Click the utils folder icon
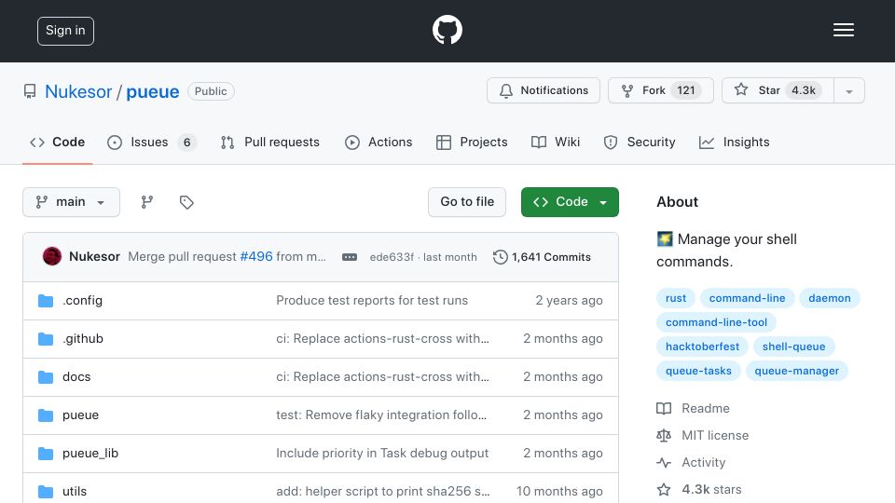This screenshot has width=895, height=503. 46,491
